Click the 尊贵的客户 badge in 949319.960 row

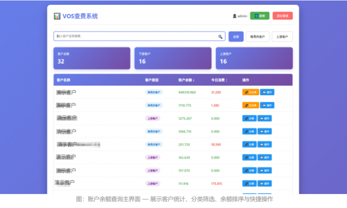[x=154, y=92]
